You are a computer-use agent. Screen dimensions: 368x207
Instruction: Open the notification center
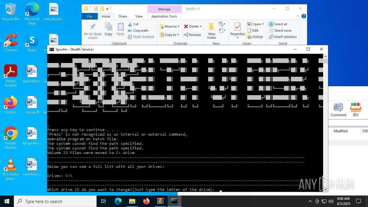[359, 201]
